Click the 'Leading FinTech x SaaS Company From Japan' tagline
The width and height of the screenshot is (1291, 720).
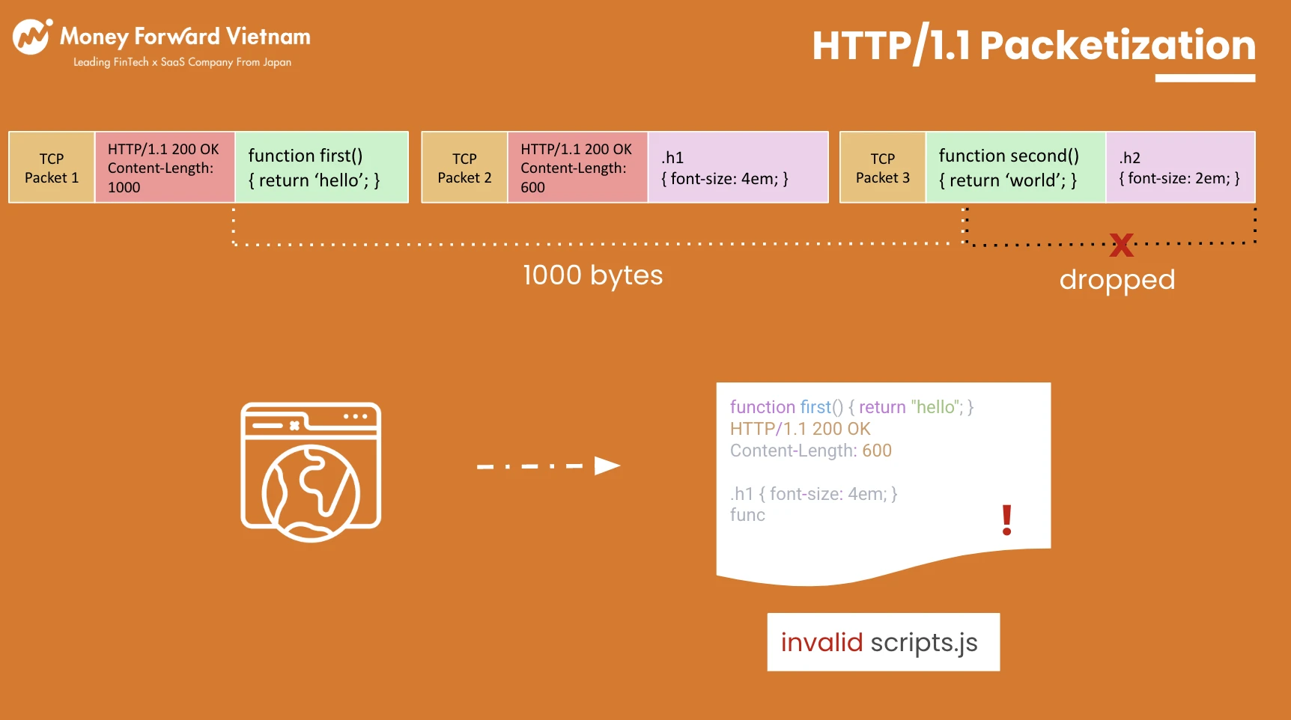[182, 62]
